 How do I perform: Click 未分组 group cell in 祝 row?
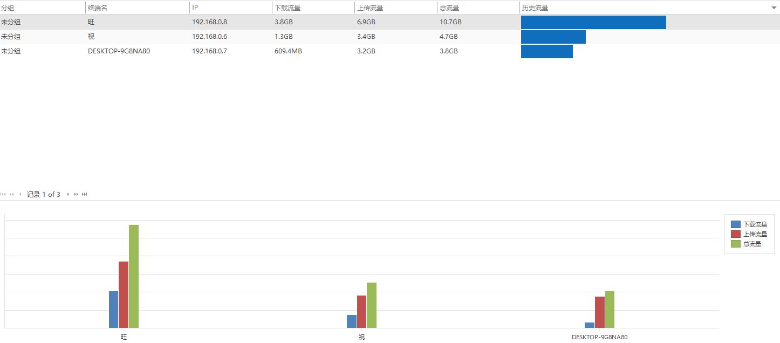[43, 37]
